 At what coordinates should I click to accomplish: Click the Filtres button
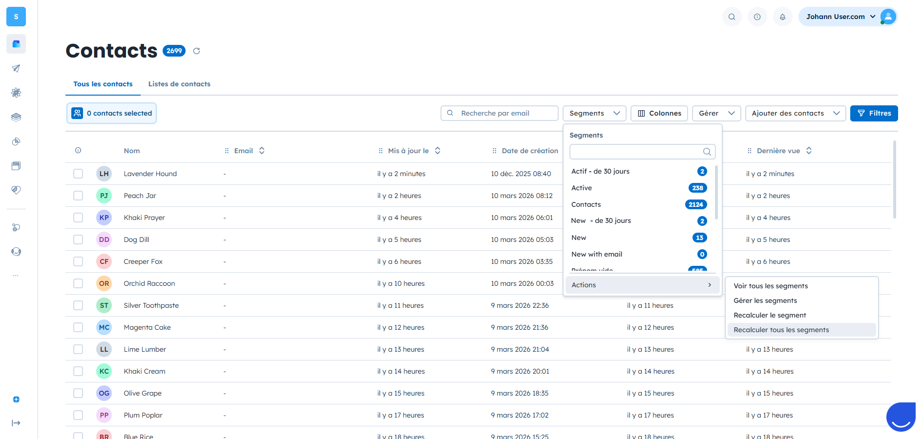pyautogui.click(x=874, y=113)
